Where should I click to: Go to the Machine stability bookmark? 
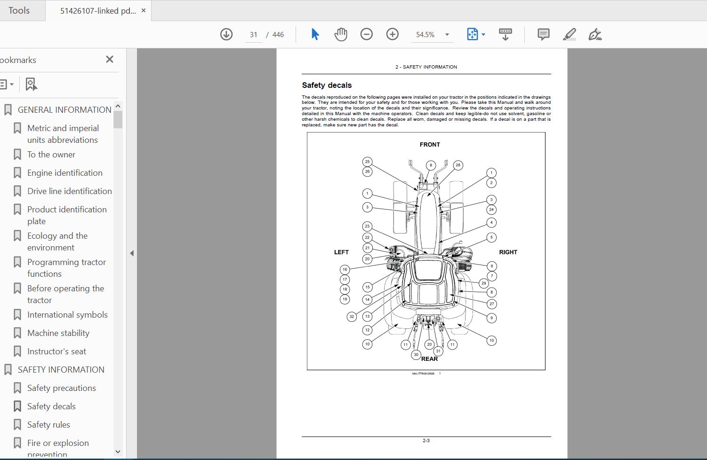(x=58, y=333)
